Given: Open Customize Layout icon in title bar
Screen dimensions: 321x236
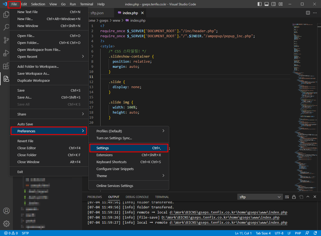Looking at the screenshot, I should click(281, 4).
